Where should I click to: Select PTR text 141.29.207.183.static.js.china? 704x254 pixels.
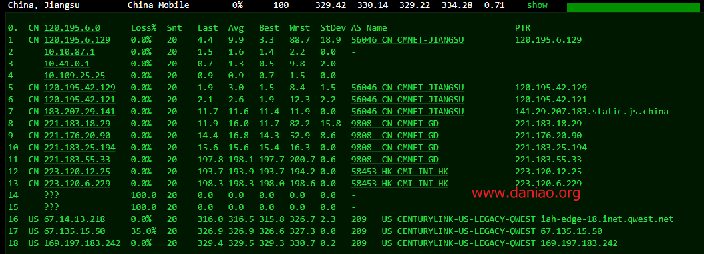[x=592, y=111]
